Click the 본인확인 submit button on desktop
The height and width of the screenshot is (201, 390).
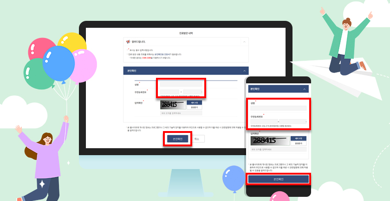click(177, 139)
